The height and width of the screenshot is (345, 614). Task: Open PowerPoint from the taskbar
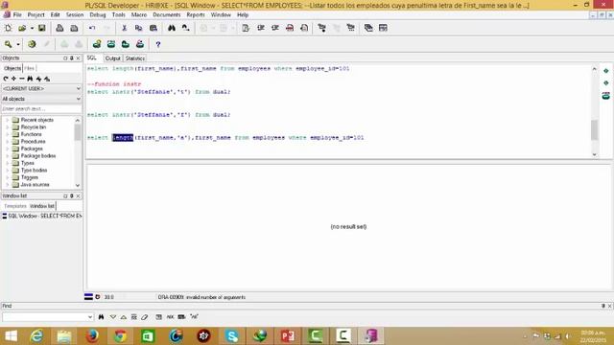(x=288, y=336)
